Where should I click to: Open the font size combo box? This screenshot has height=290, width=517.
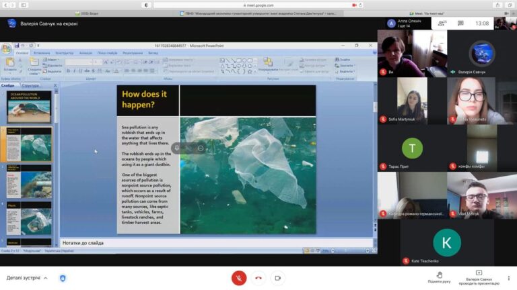pos(97,62)
